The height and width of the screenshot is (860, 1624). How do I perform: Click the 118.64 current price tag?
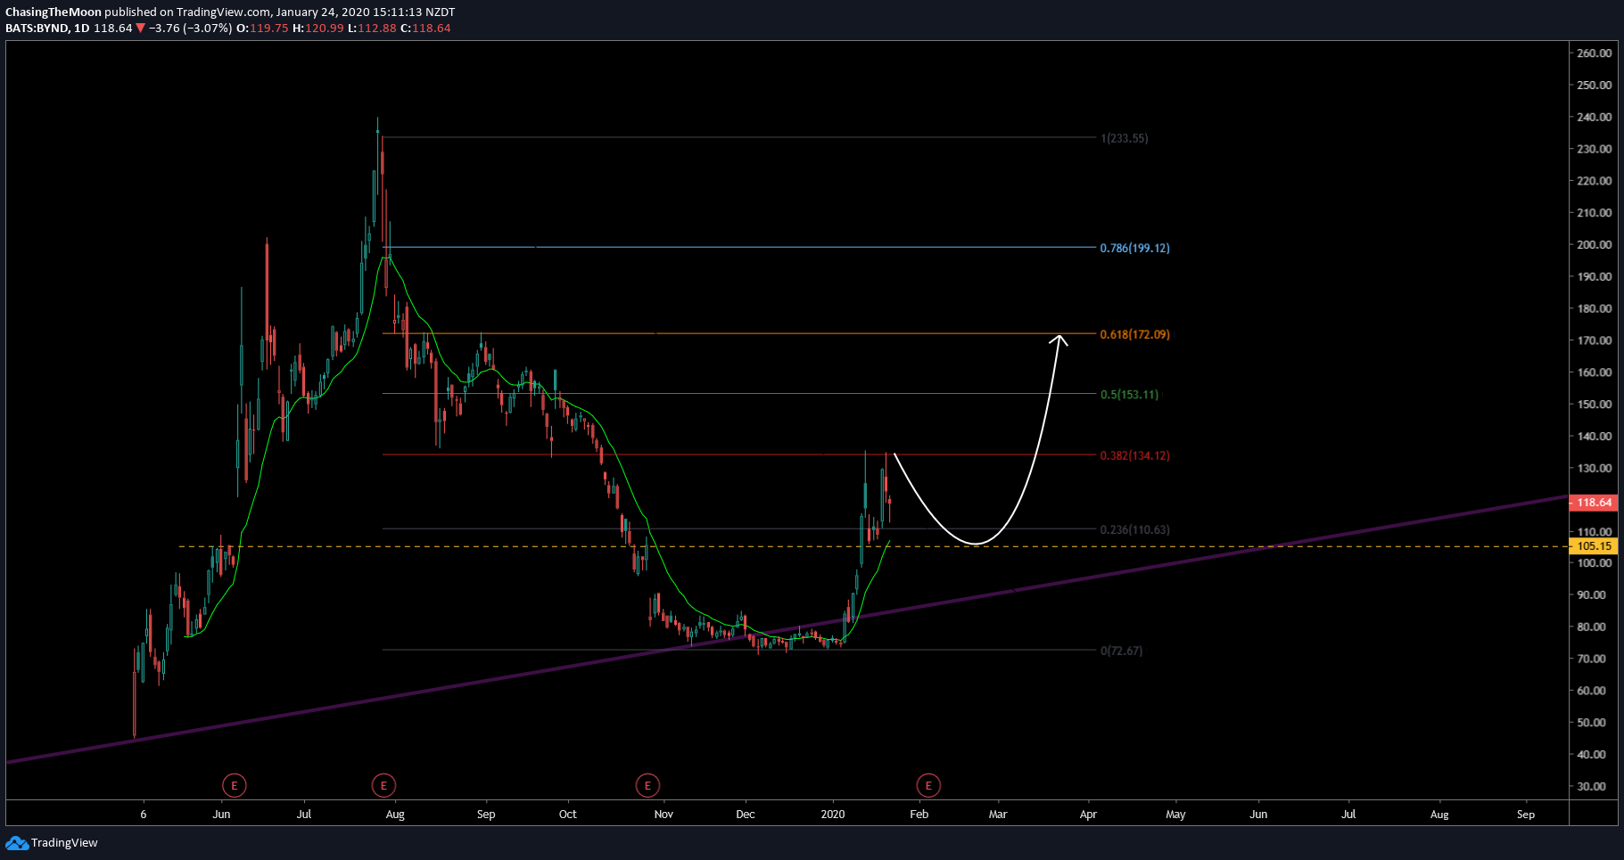(x=1594, y=503)
